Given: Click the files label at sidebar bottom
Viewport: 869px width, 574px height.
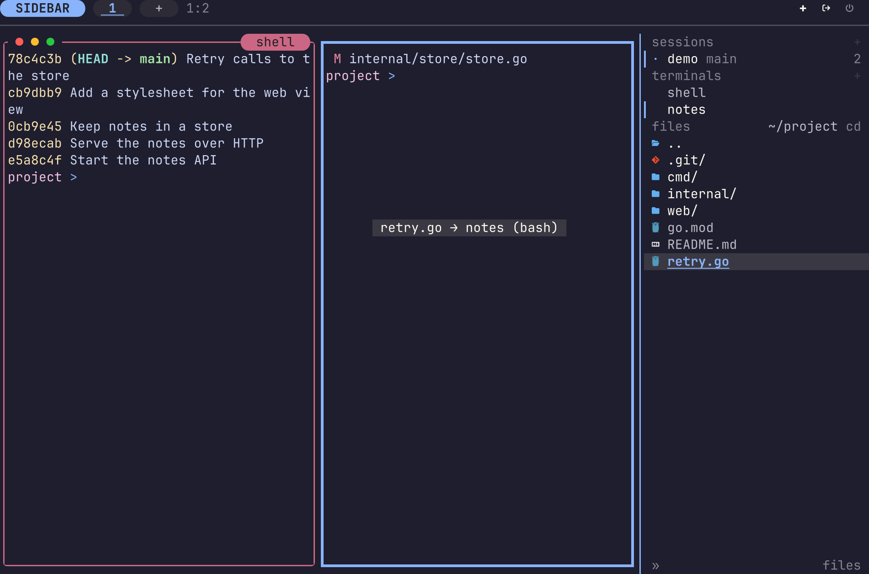Looking at the screenshot, I should 841,565.
